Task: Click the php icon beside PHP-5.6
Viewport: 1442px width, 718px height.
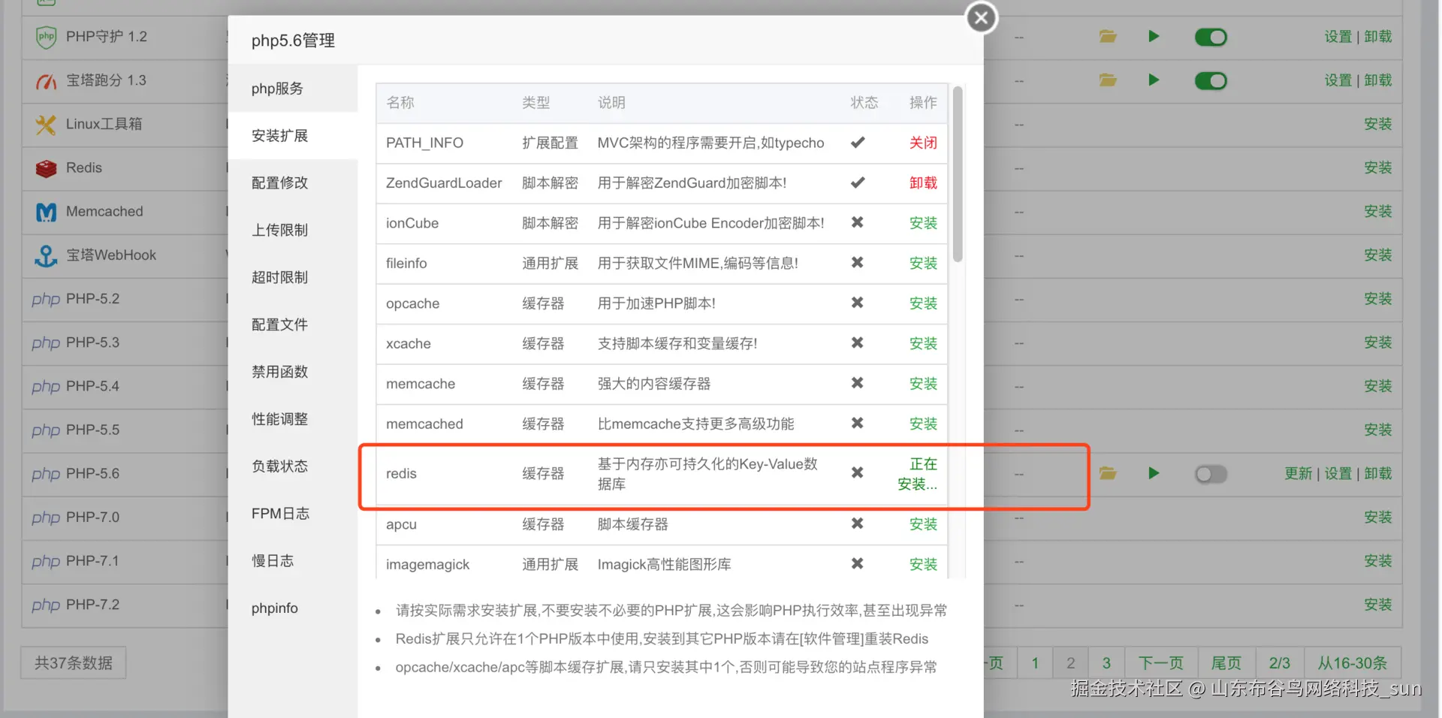Action: point(46,474)
